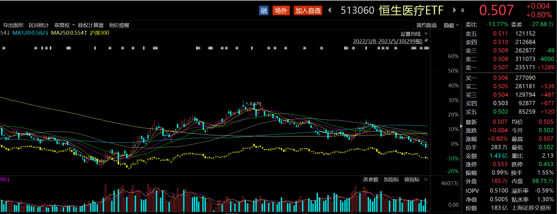The image size is (557, 214).
Task: Select the 卖二 0.508 order row
Action: pos(510,59)
